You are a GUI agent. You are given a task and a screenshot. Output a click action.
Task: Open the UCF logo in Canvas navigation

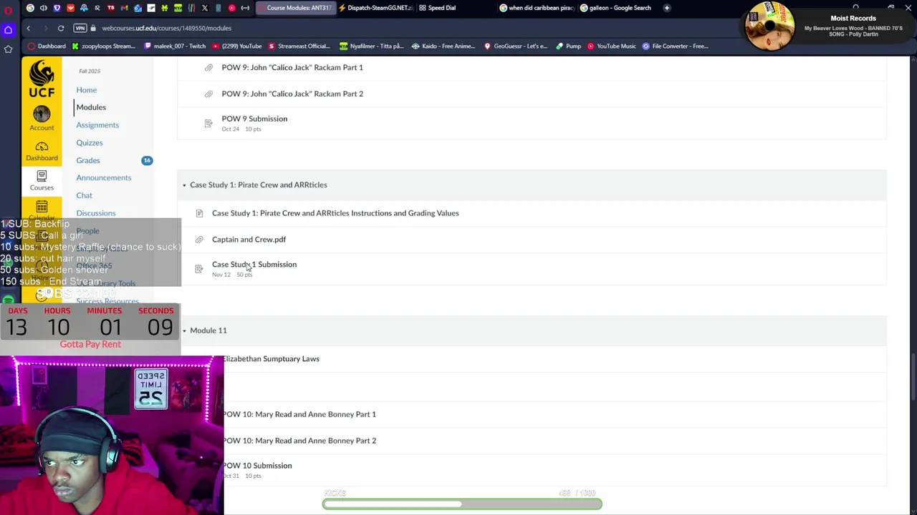(x=42, y=79)
